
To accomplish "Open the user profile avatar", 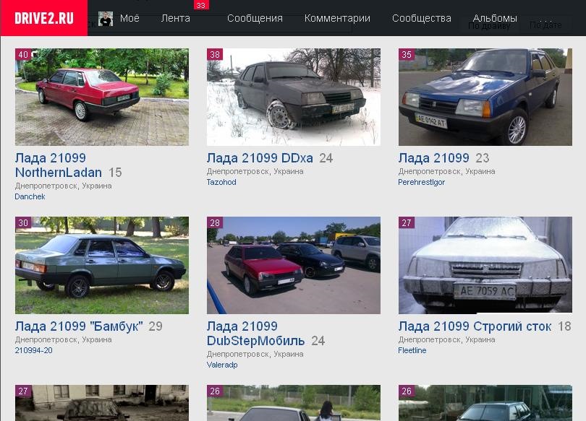I will 106,19.
